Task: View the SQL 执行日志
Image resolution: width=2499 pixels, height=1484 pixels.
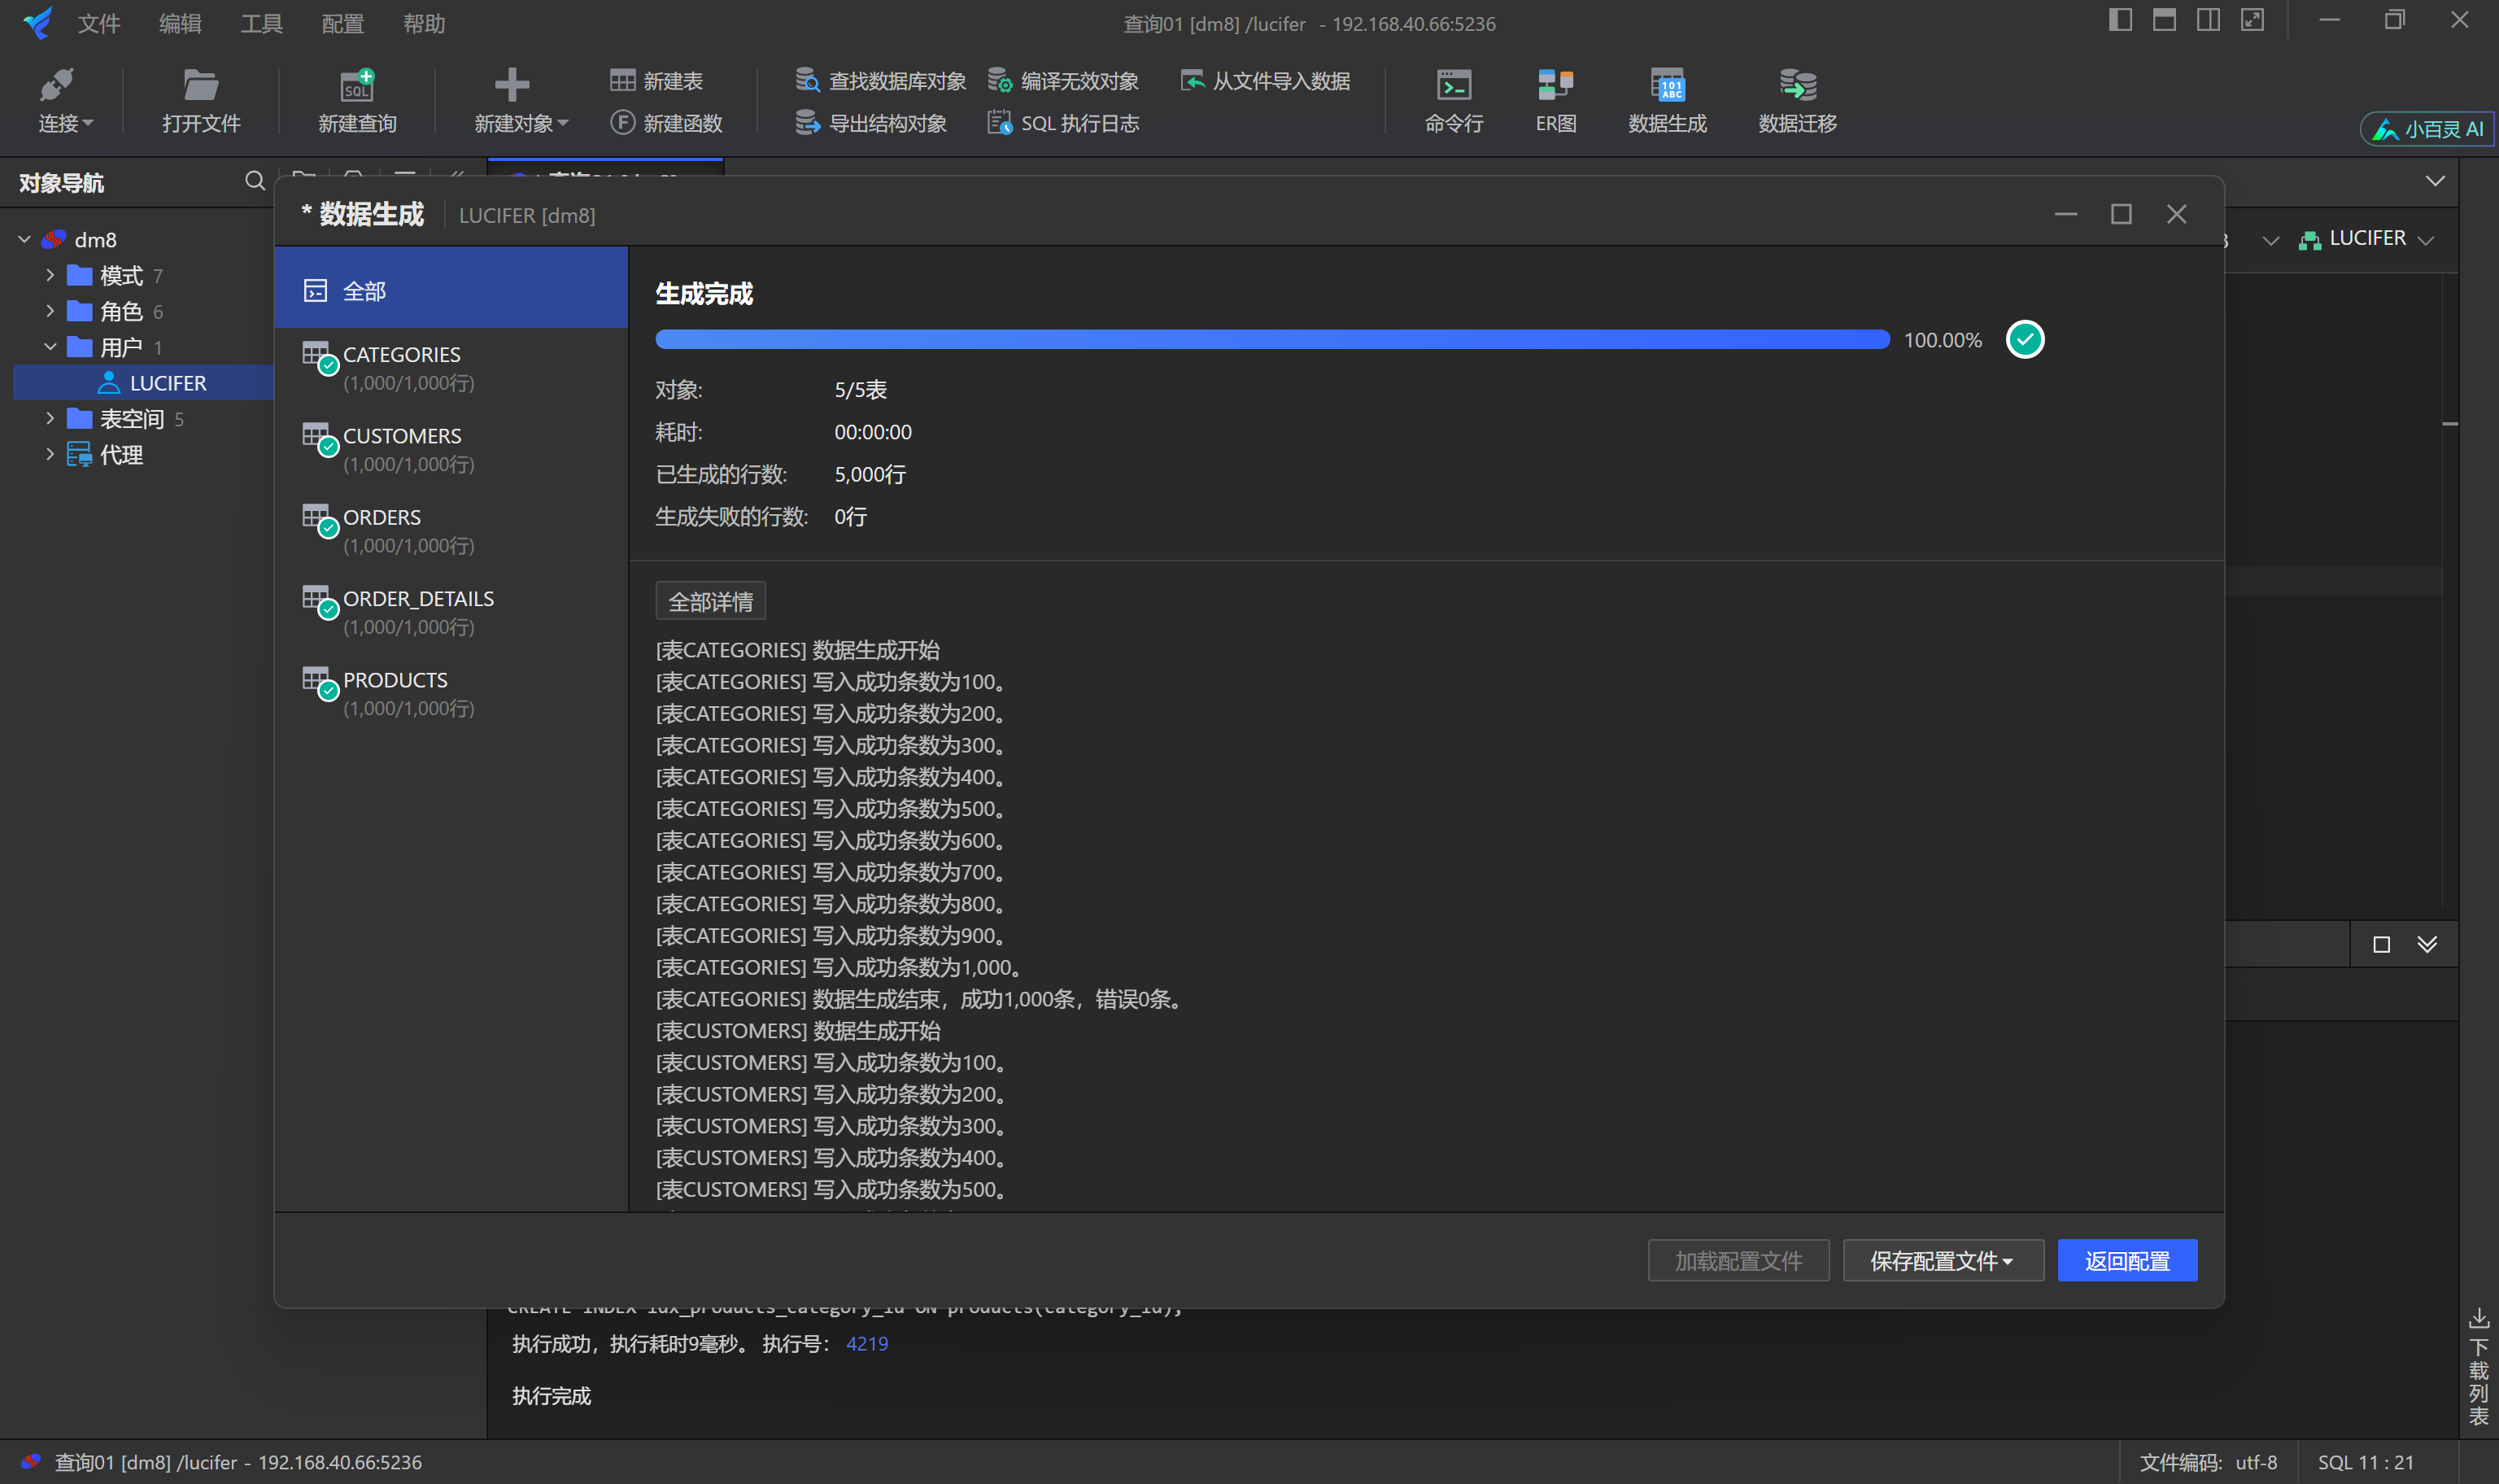Action: click(x=1062, y=122)
